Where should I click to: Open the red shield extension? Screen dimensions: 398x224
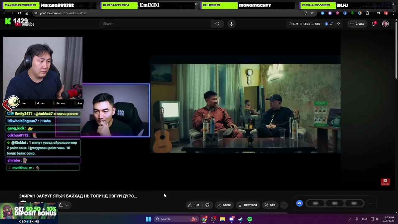coord(337,13)
